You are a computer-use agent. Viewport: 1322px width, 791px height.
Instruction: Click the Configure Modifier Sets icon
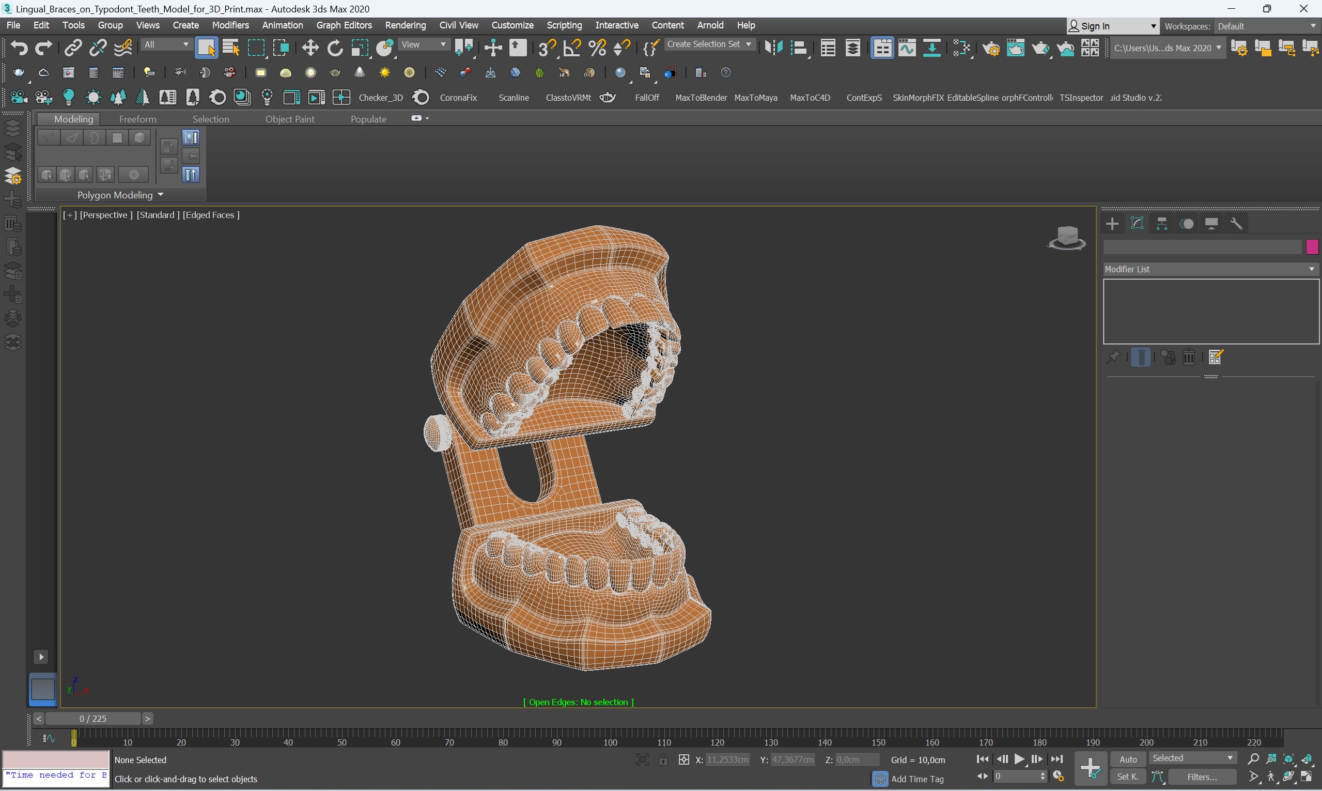[x=1216, y=357]
